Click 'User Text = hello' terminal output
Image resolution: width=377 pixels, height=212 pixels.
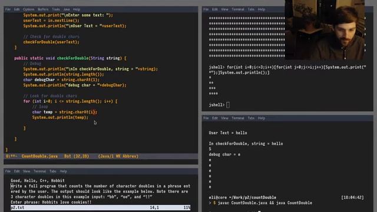[228, 133]
